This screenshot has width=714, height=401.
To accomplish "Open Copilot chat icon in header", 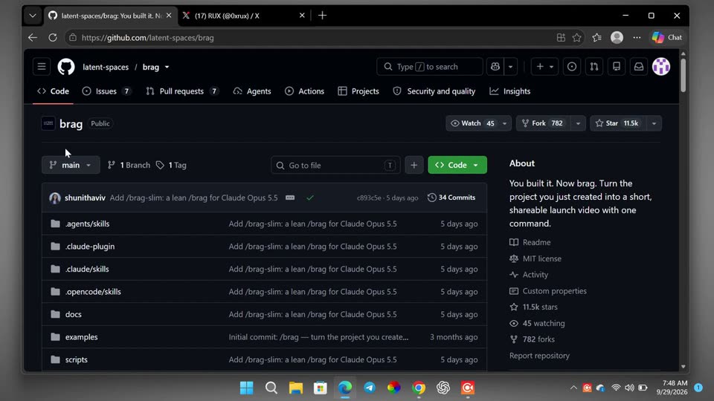I will (495, 67).
